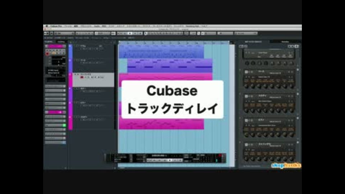Click the first quick control knob of top rack
Image resolution: width=345 pixels, height=194 pixels.
pyautogui.click(x=247, y=63)
